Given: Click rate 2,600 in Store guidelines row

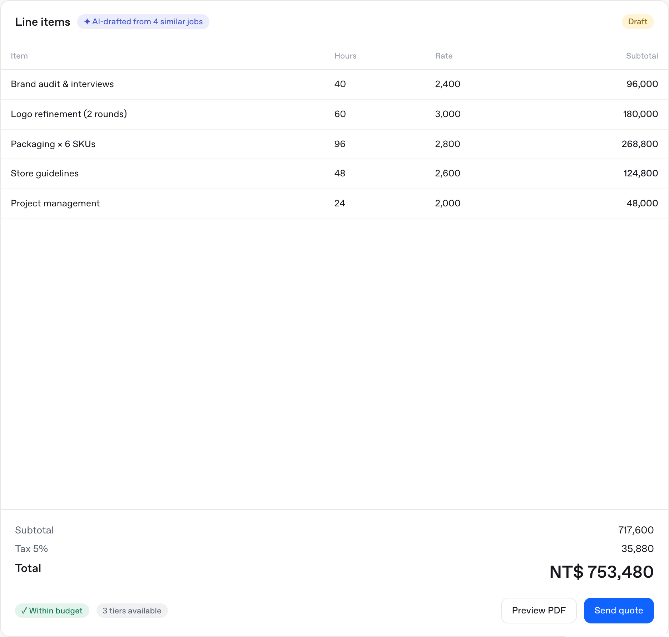Looking at the screenshot, I should 447,174.
